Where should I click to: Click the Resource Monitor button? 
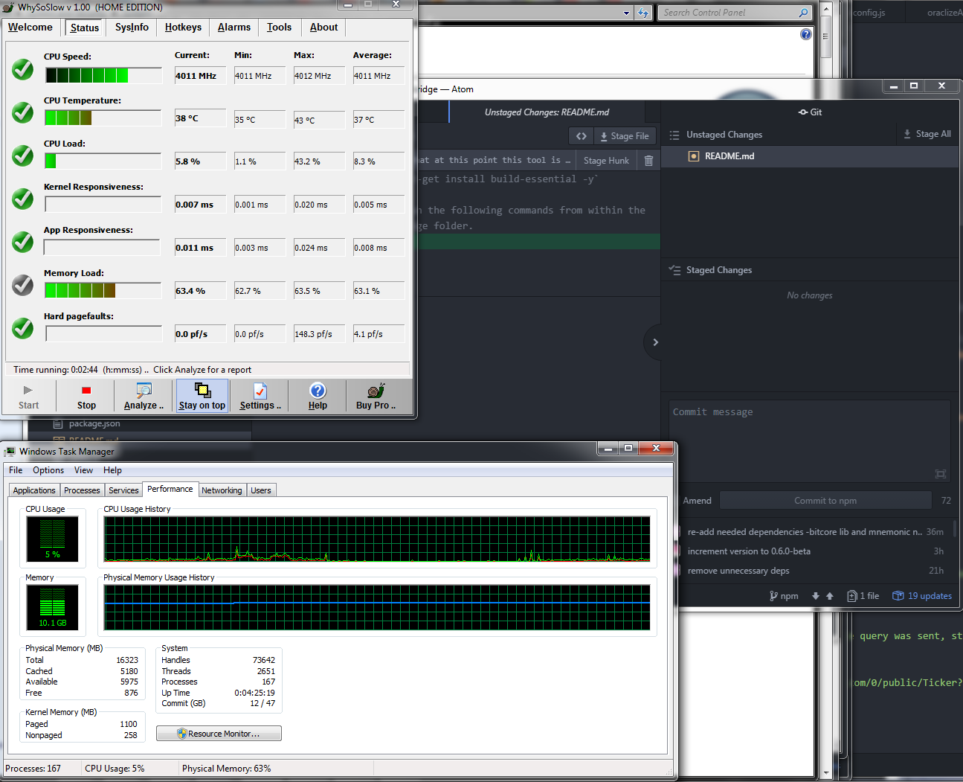point(219,734)
